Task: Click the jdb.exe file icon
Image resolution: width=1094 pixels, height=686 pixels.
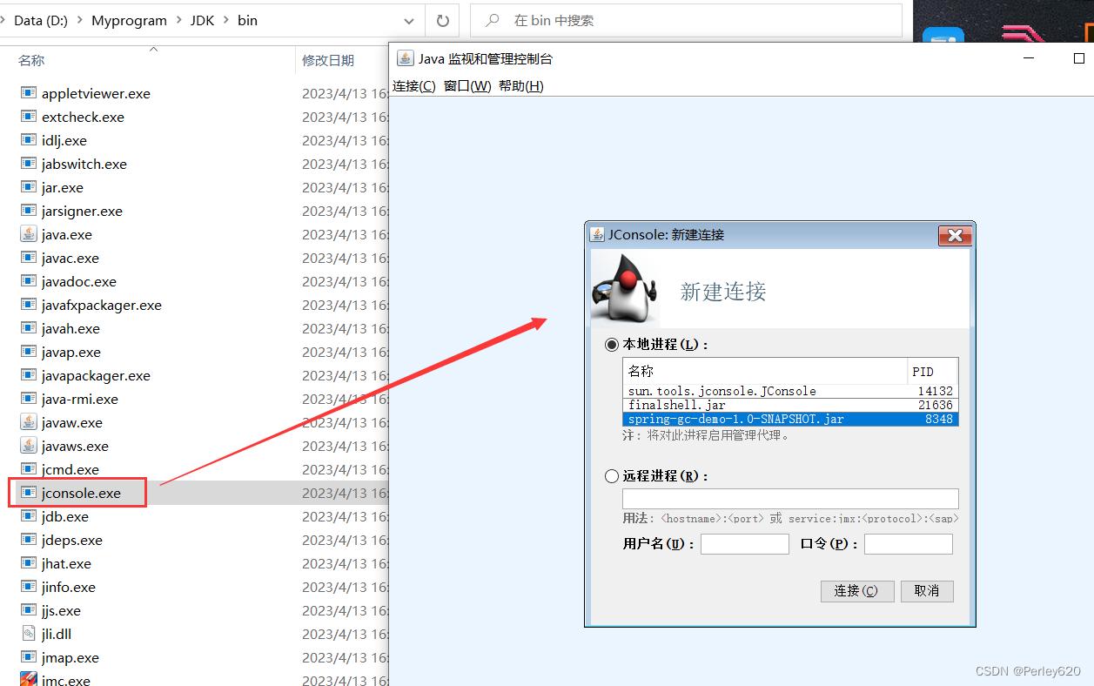Action: point(29,515)
